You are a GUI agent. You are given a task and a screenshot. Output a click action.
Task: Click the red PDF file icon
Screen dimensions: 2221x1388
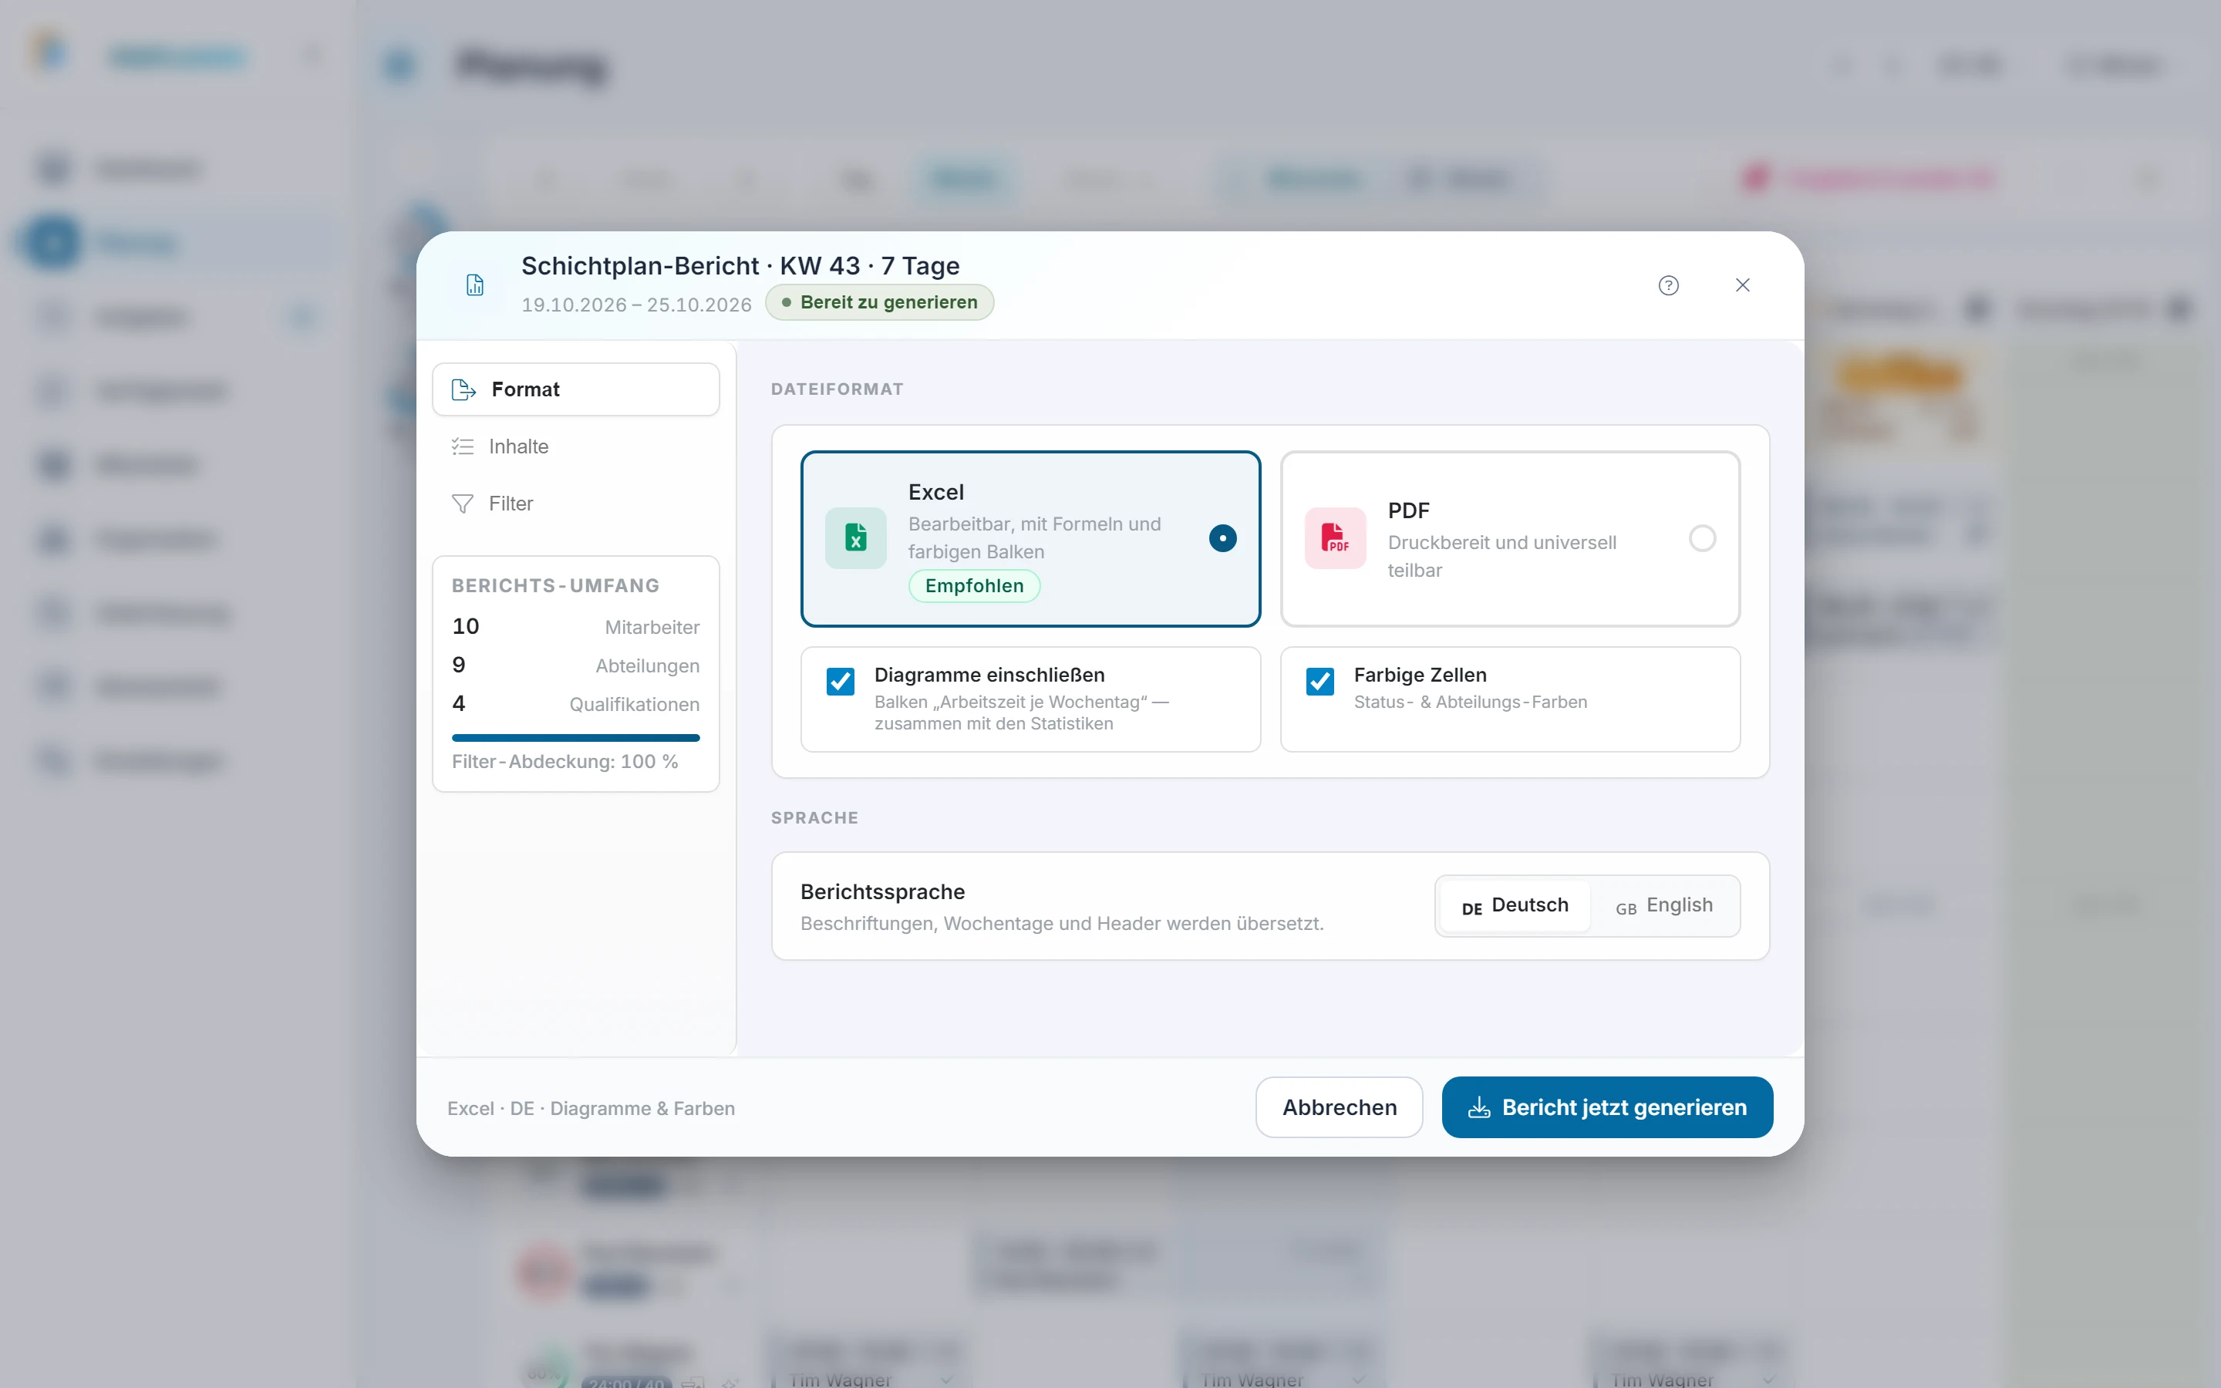click(x=1336, y=538)
